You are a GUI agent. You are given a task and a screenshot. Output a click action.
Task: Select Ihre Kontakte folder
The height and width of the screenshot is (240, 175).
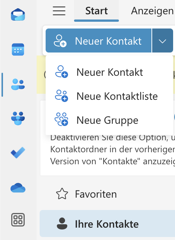point(107,223)
